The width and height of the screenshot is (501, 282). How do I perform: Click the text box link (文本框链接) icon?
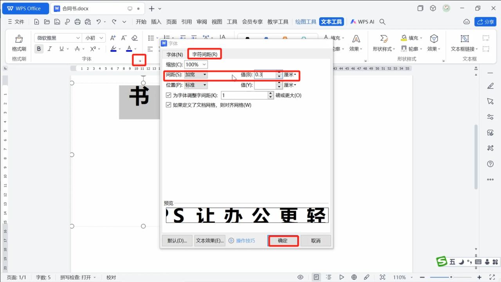tap(465, 39)
